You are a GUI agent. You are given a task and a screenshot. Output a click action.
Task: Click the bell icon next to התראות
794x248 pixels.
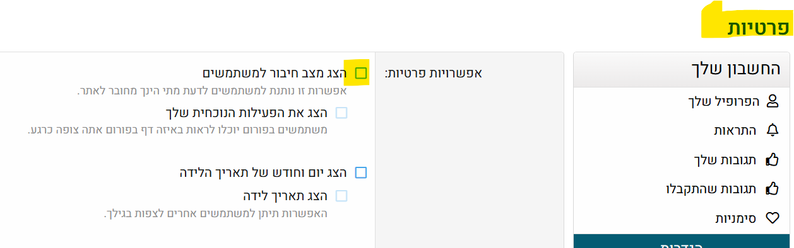773,130
